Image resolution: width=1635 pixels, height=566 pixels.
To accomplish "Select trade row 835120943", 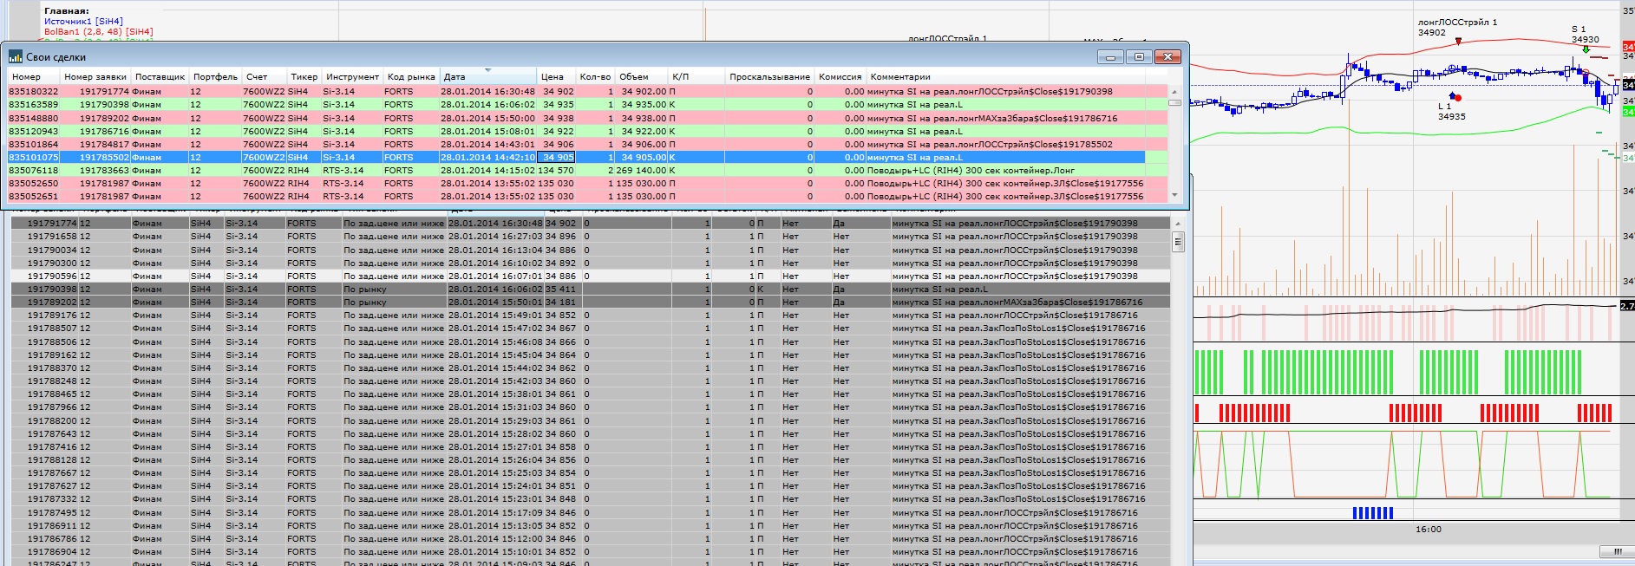I will coord(586,131).
